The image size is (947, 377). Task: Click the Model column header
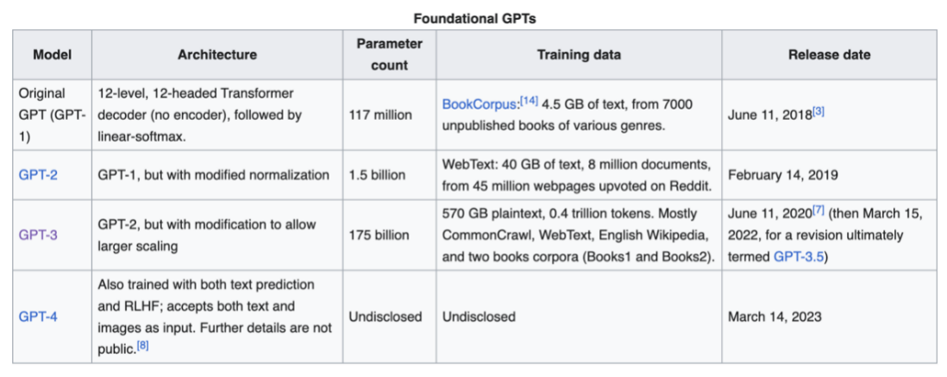click(x=51, y=54)
